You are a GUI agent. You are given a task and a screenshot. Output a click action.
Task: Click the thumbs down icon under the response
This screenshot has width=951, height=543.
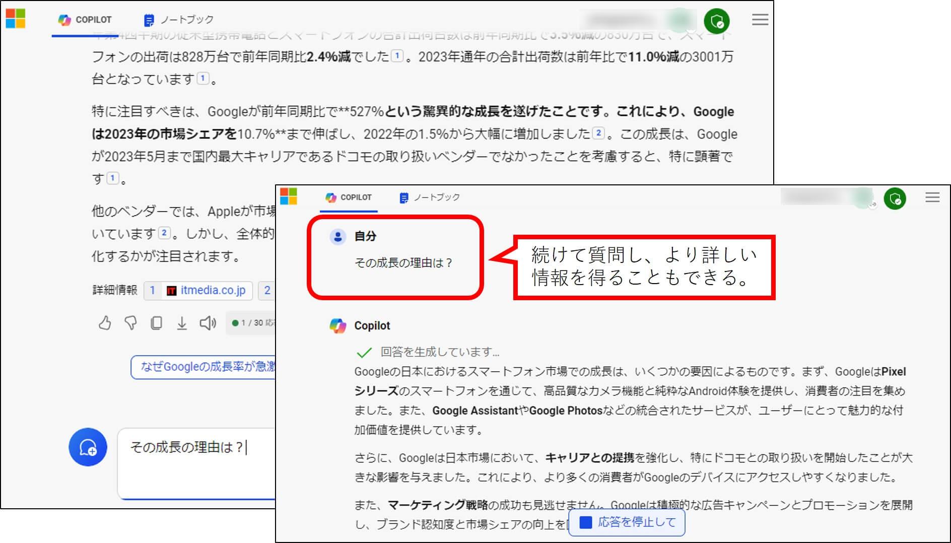pos(130,323)
